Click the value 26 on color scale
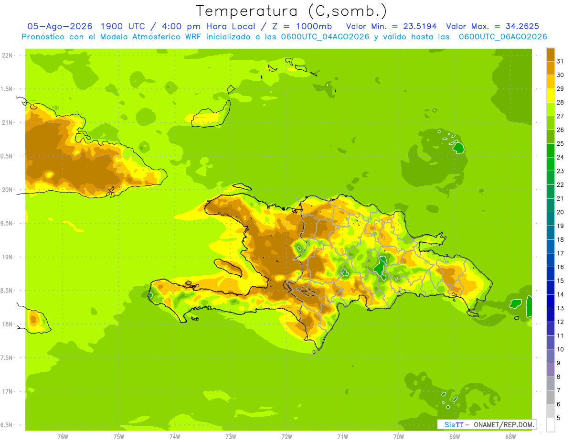The height and width of the screenshot is (443, 573). 561,130
